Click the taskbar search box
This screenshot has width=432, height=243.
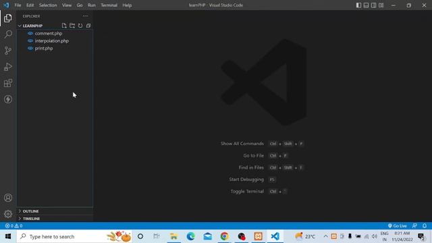point(74,236)
